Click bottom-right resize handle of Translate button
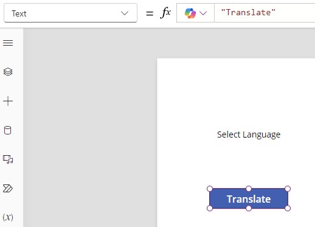 (288, 208)
